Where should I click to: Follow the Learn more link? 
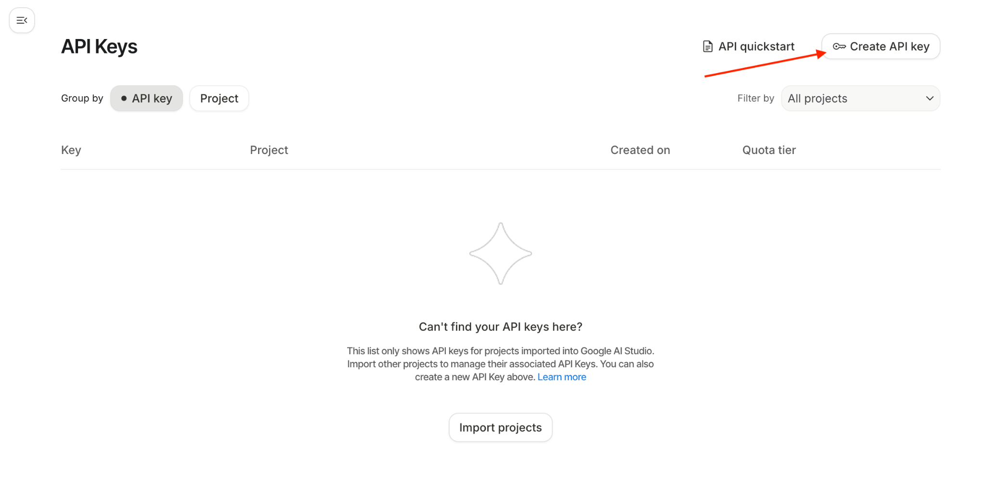click(x=561, y=377)
